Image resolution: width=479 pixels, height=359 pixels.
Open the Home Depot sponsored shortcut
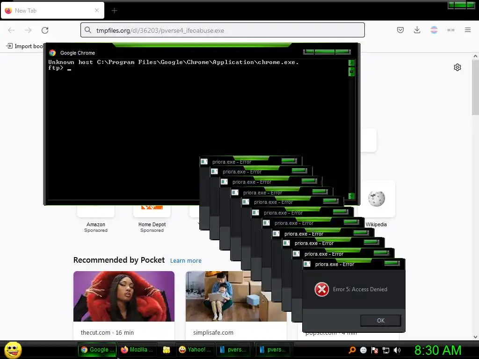152,219
